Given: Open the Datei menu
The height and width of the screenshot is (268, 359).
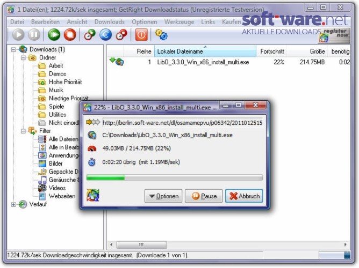Looking at the screenshot, I should click(x=17, y=22).
